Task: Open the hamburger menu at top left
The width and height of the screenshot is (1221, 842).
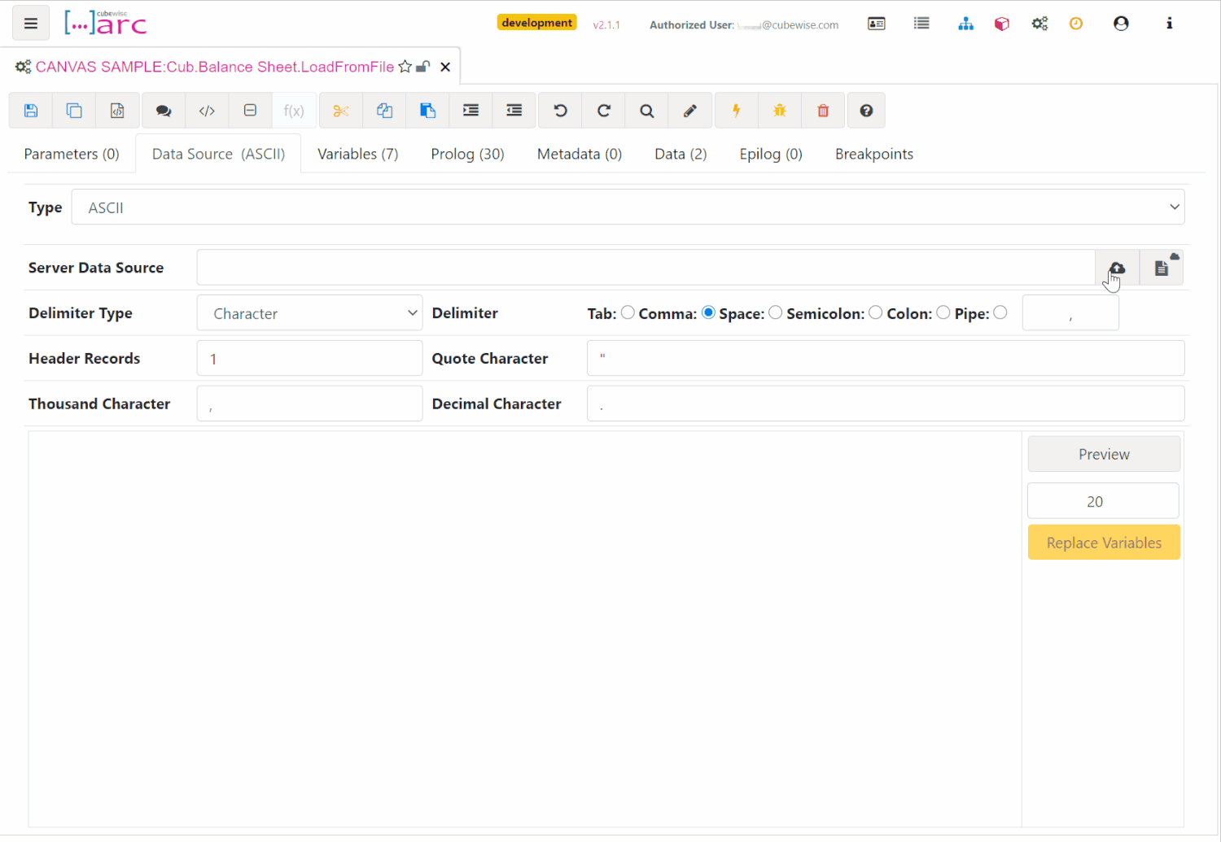Action: tap(31, 24)
